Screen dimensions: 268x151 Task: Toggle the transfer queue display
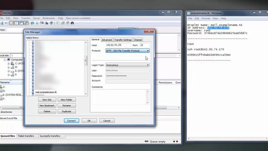click(x=26, y=23)
